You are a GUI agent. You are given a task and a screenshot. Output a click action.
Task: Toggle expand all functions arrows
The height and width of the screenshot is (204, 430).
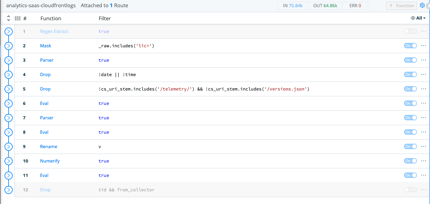coord(9,18)
